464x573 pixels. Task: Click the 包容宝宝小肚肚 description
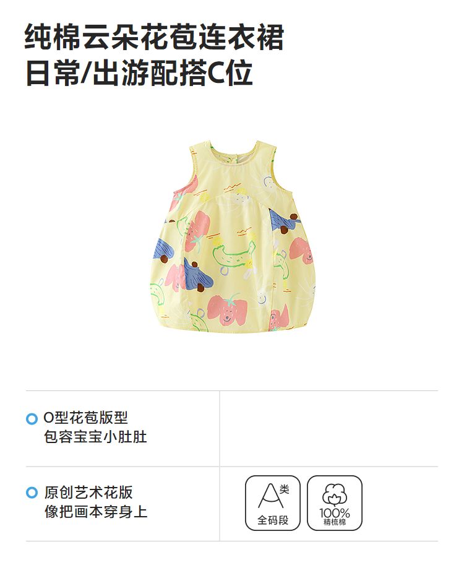click(95, 437)
